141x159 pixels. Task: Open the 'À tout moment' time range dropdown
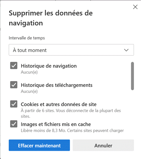coord(71,50)
